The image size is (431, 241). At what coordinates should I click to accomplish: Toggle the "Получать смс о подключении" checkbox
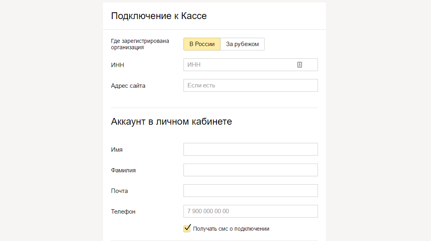[x=187, y=228]
